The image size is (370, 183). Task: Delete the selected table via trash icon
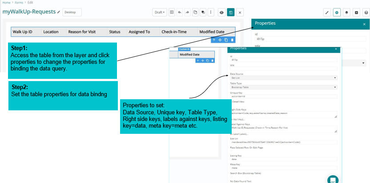coord(232,40)
